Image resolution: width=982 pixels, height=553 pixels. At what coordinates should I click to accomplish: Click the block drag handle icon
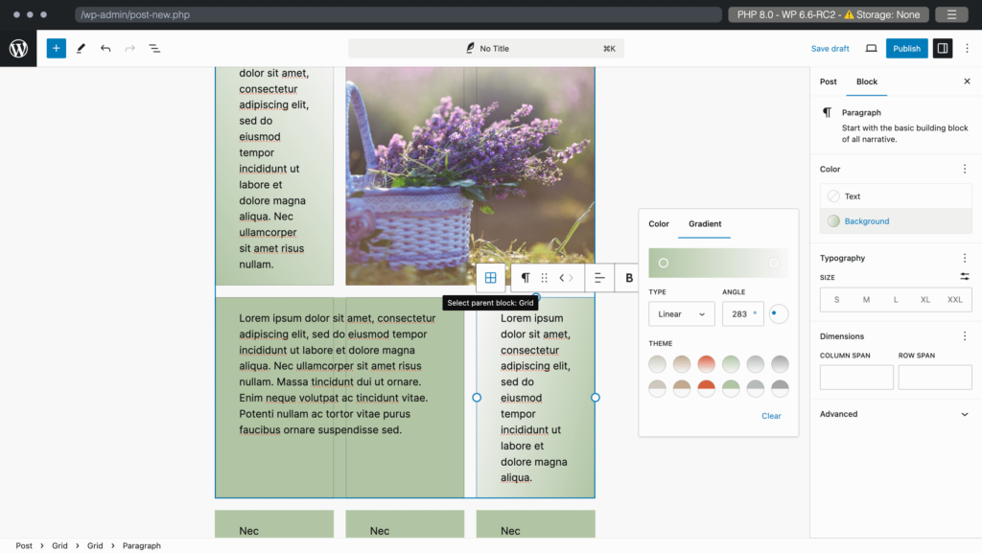545,278
